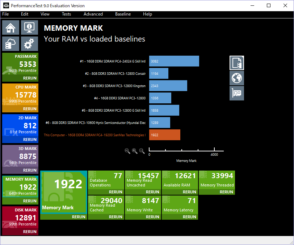Click the chart zoom in magnifier
294x245 pixels.
tap(135, 151)
